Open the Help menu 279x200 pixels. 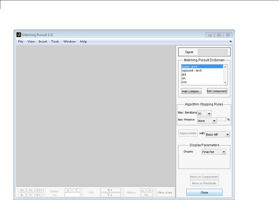pyautogui.click(x=83, y=41)
